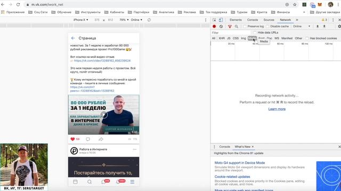Open VK news feed icon in bottom bar
The height and width of the screenshot is (191, 341).
(75, 181)
